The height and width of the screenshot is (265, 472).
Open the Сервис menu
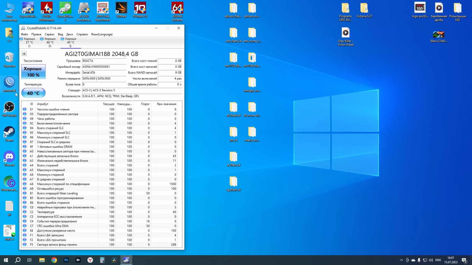pyautogui.click(x=50, y=34)
